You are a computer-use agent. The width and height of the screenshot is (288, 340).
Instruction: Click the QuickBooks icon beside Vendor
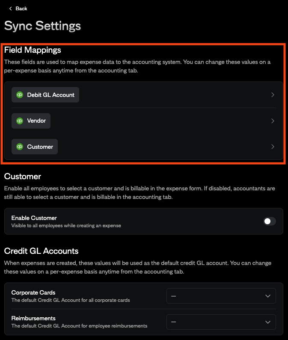click(19, 121)
